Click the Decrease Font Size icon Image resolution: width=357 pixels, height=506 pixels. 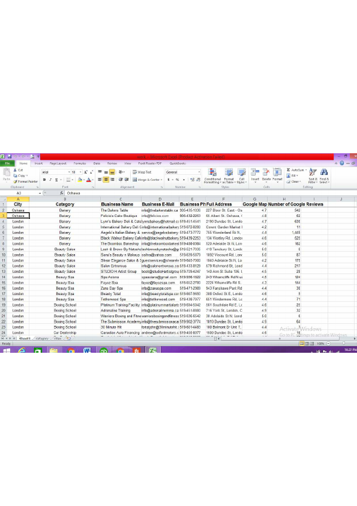(x=92, y=172)
